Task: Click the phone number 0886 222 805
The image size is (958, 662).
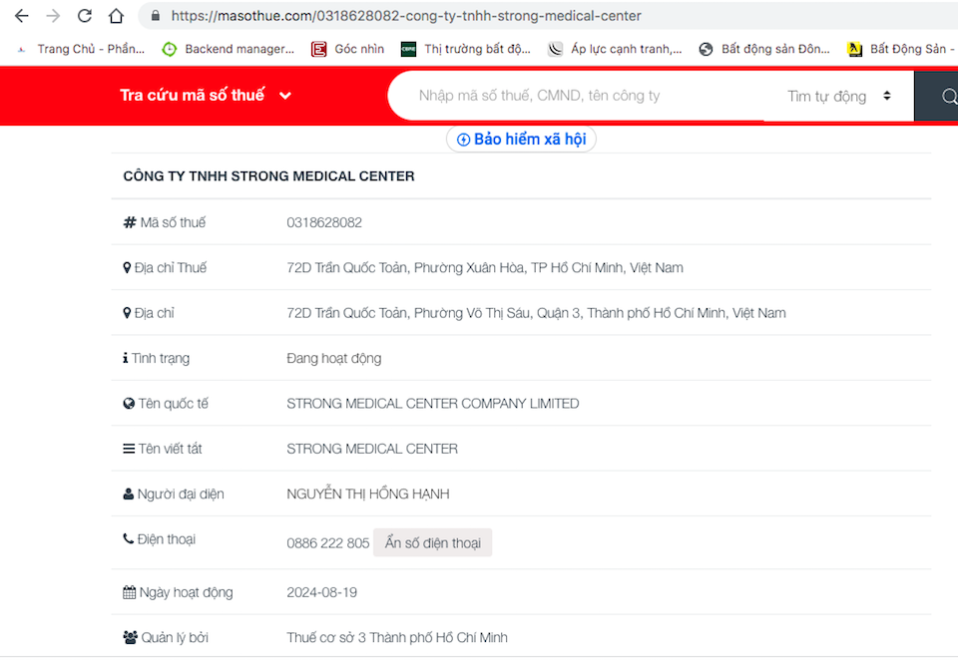Action: click(x=327, y=542)
